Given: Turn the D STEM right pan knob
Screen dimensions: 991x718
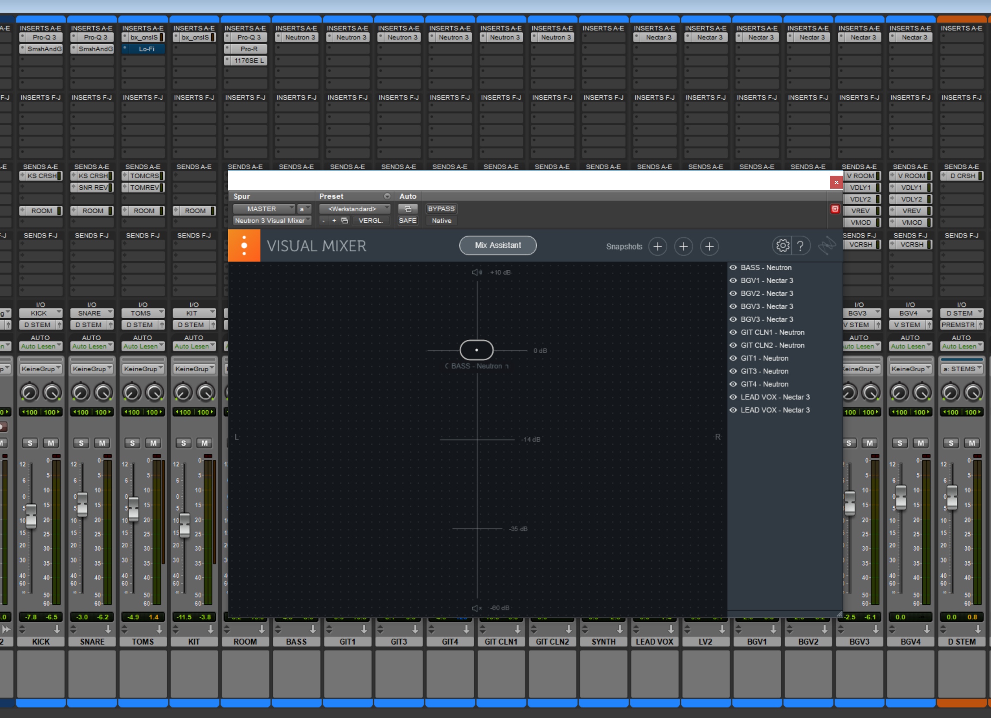Looking at the screenshot, I should coord(974,392).
